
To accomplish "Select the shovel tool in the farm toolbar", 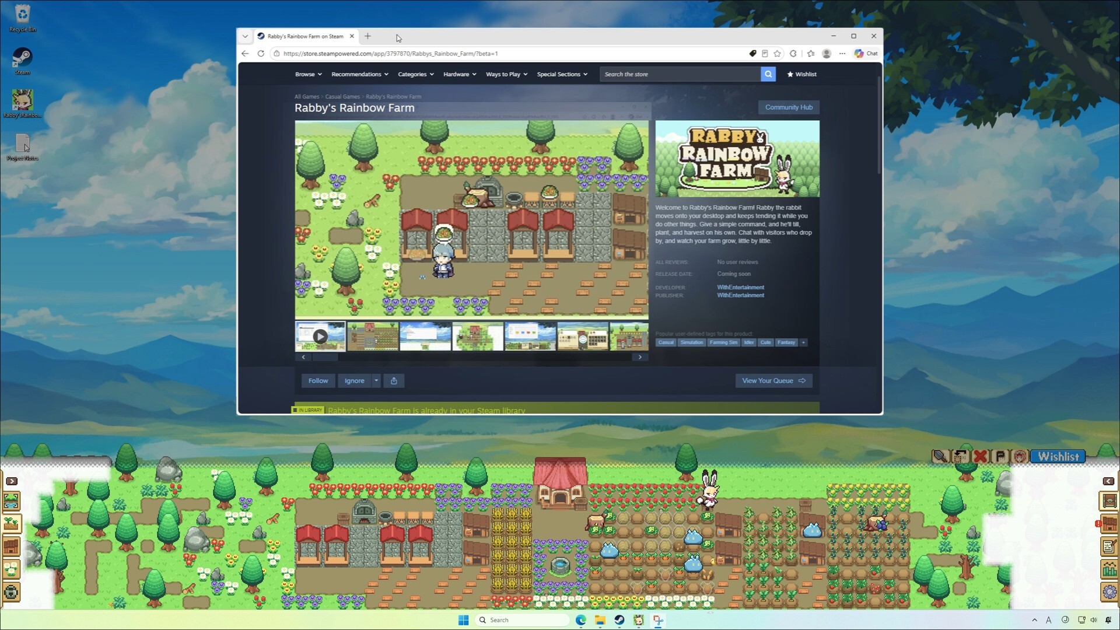I will (x=940, y=456).
